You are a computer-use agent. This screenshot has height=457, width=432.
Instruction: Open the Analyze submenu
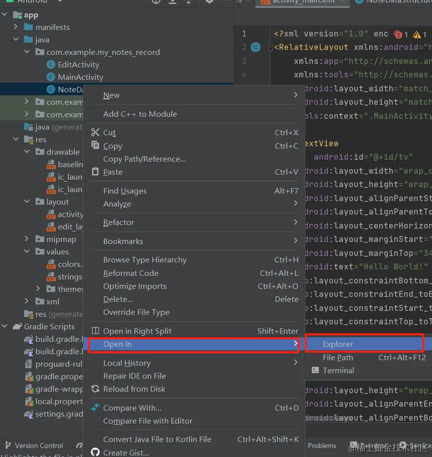point(194,204)
